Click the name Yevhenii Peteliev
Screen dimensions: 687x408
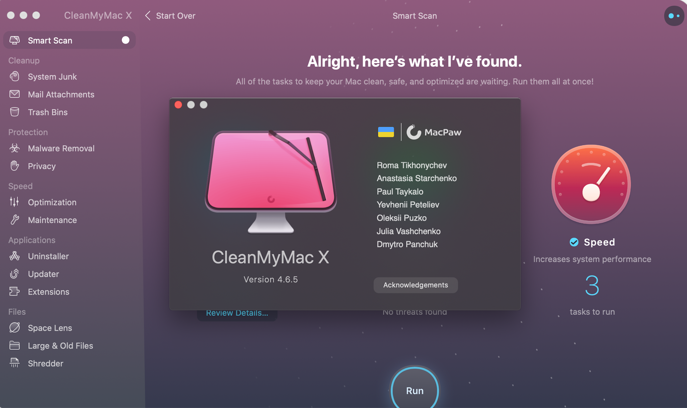408,205
